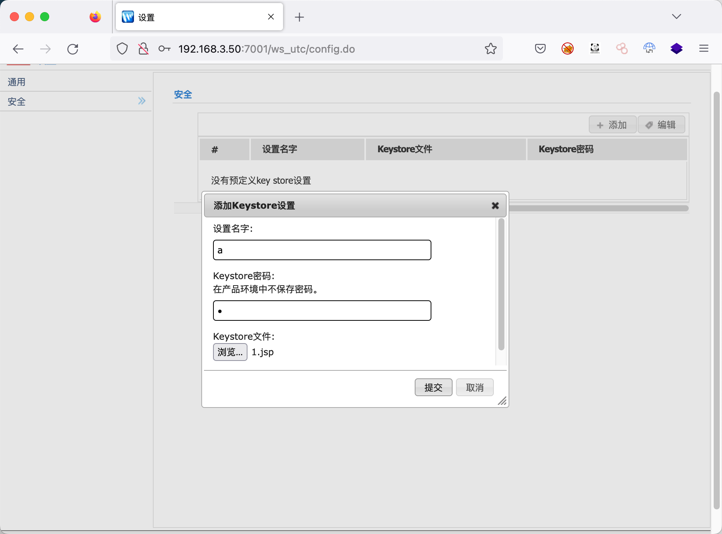The height and width of the screenshot is (534, 722).
Task: Click the insecure connection padlock icon
Action: coord(143,49)
